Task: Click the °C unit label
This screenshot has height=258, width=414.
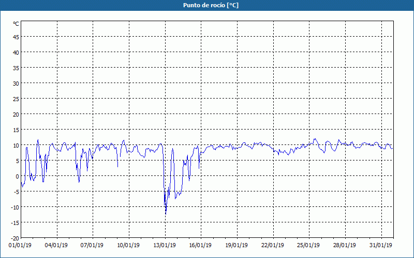Action: coord(16,24)
